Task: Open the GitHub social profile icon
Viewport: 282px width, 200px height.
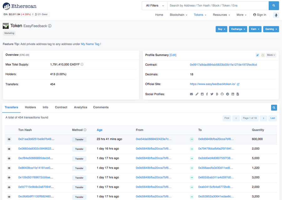Action: coord(222,94)
